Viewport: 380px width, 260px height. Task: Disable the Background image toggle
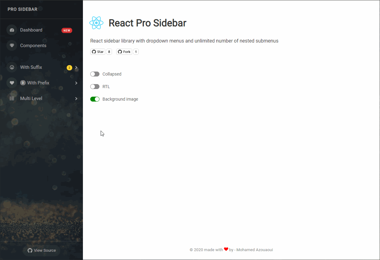[95, 99]
